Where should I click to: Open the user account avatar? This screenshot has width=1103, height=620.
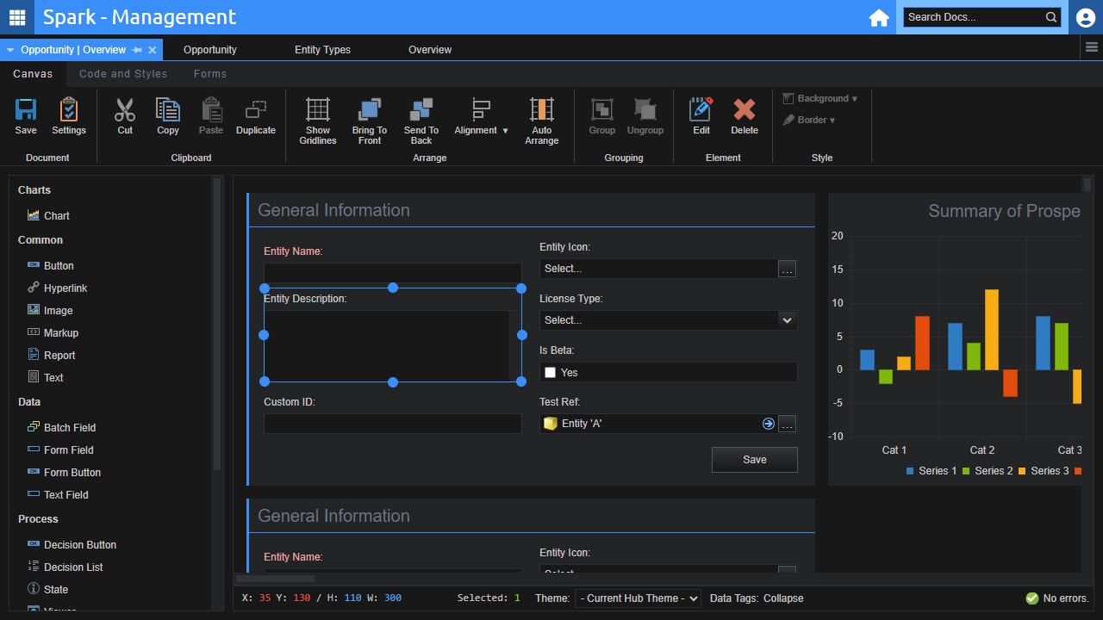(1086, 17)
